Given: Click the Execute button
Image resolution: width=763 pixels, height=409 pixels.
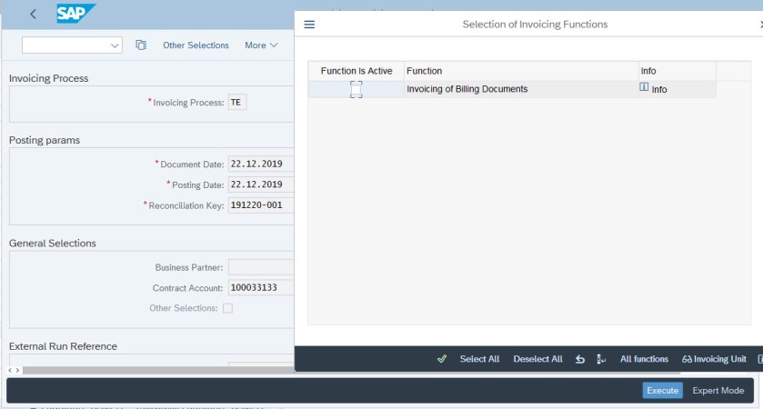Looking at the screenshot, I should coord(662,391).
